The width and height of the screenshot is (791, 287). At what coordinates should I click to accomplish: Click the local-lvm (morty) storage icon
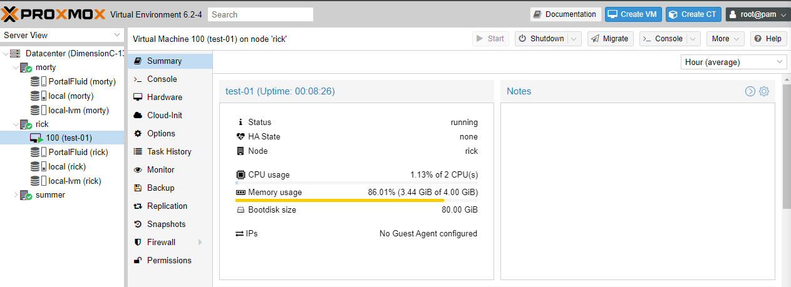(x=36, y=111)
